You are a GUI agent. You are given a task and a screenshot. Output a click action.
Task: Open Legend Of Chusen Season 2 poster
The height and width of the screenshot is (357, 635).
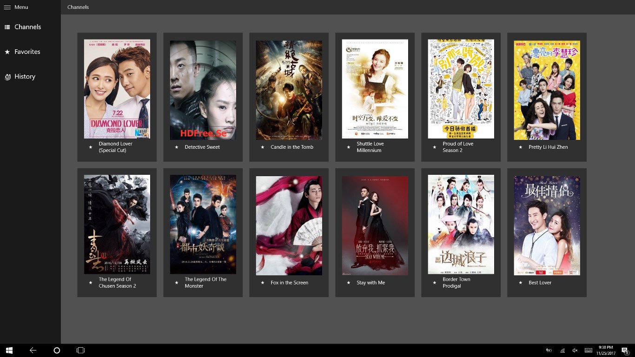(x=117, y=225)
